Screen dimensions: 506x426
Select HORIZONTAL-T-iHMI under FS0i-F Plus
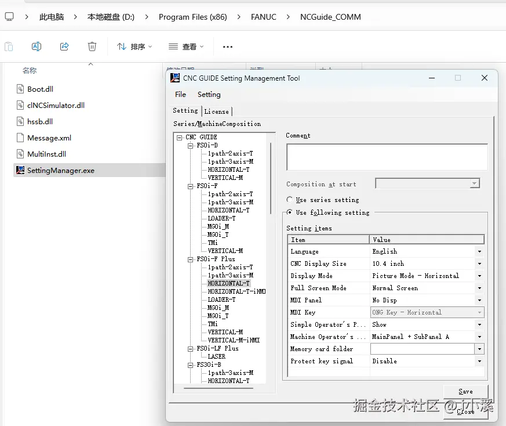click(x=236, y=291)
